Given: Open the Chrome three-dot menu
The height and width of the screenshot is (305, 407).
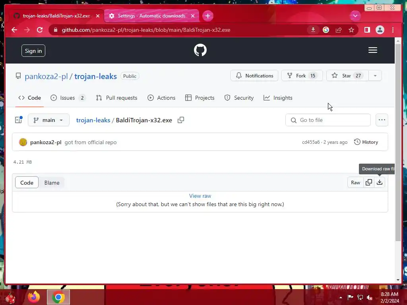Looking at the screenshot, I should [393, 30].
